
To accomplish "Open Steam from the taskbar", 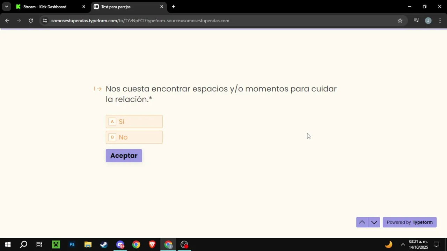I will click(104, 244).
